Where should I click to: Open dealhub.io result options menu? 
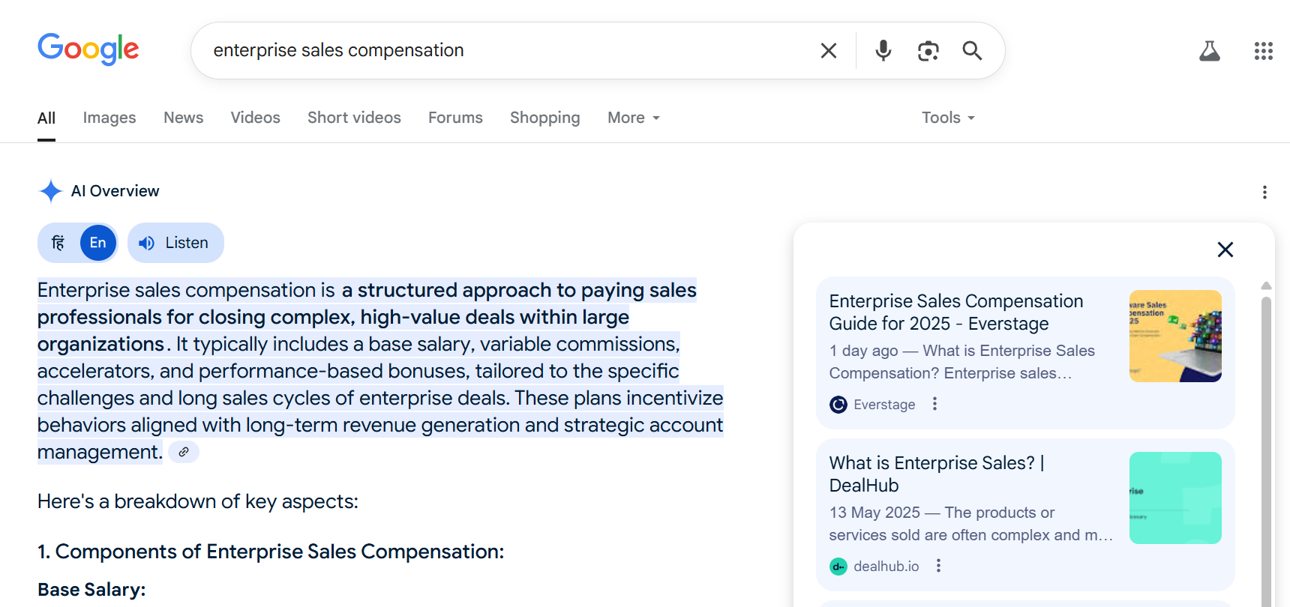point(938,566)
